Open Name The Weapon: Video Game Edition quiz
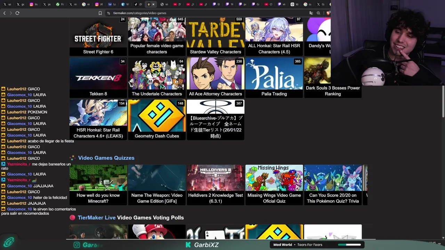Screen dimensions: 445x250 pyautogui.click(x=157, y=185)
